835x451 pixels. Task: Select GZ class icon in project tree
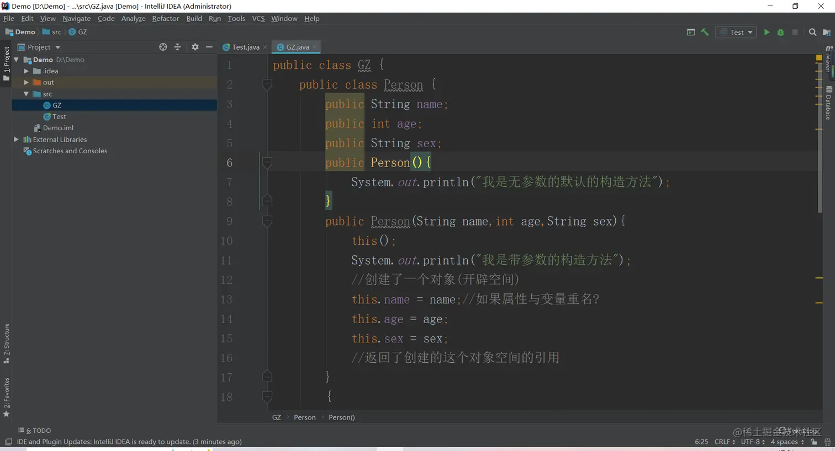[47, 105]
